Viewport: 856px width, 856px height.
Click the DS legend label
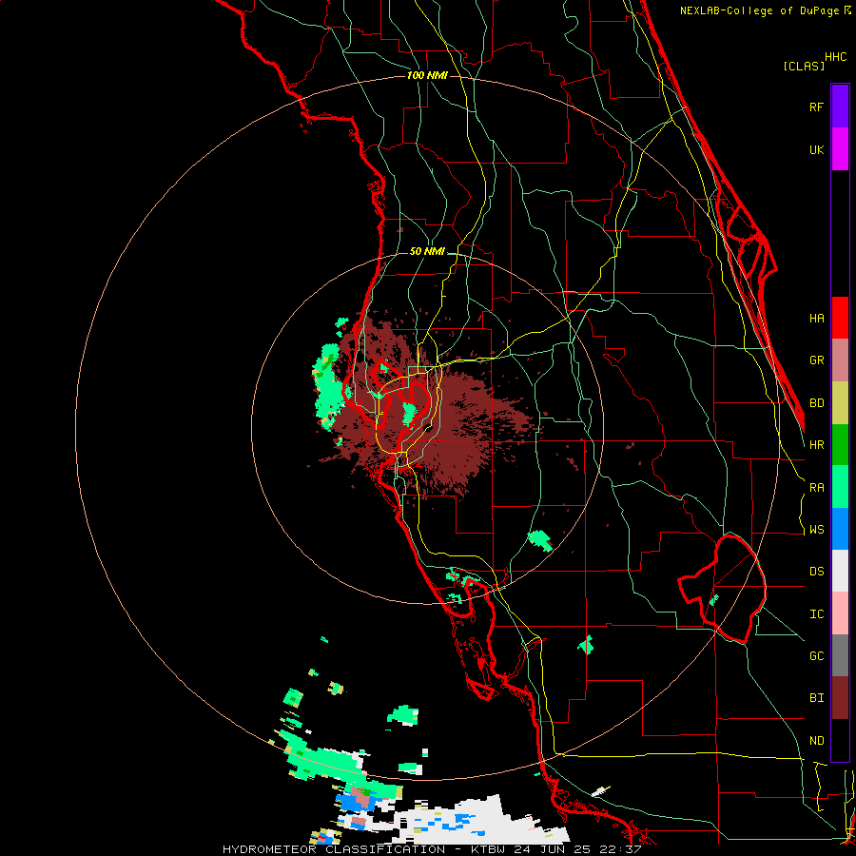point(816,572)
